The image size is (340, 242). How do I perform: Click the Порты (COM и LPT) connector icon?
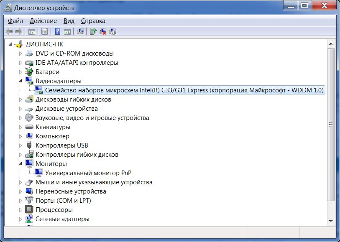[x=29, y=200]
